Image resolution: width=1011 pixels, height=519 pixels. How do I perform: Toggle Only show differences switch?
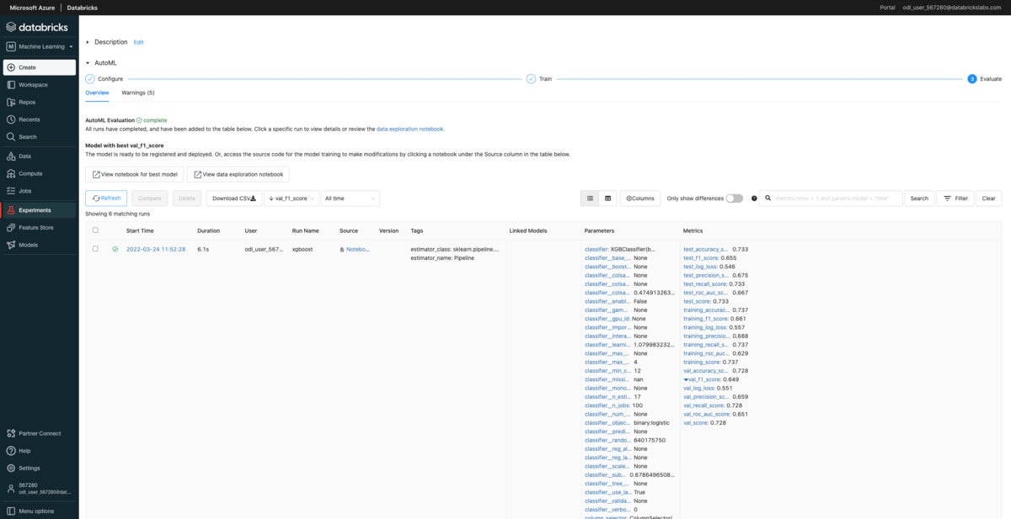point(735,199)
